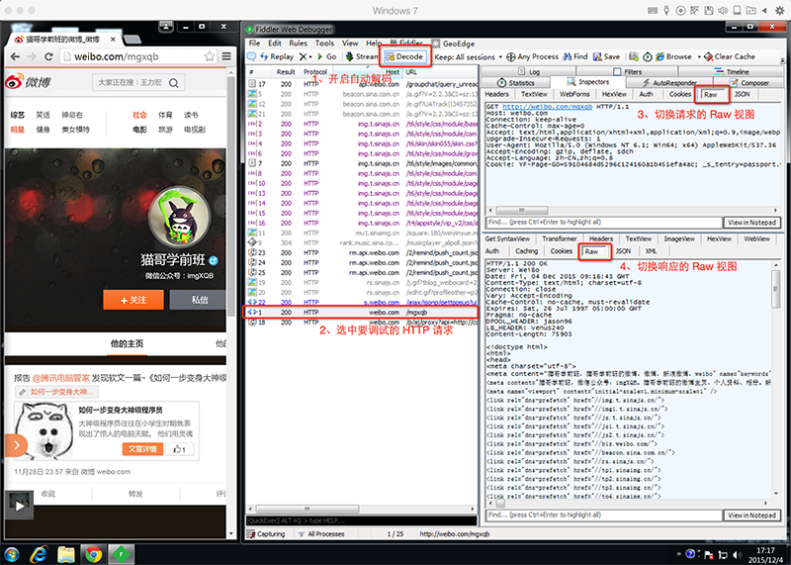Open a new Chrome tab

point(132,40)
